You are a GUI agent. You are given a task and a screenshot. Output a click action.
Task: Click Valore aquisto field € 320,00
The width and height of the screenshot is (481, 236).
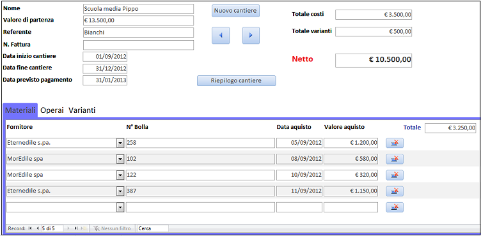coord(351,175)
